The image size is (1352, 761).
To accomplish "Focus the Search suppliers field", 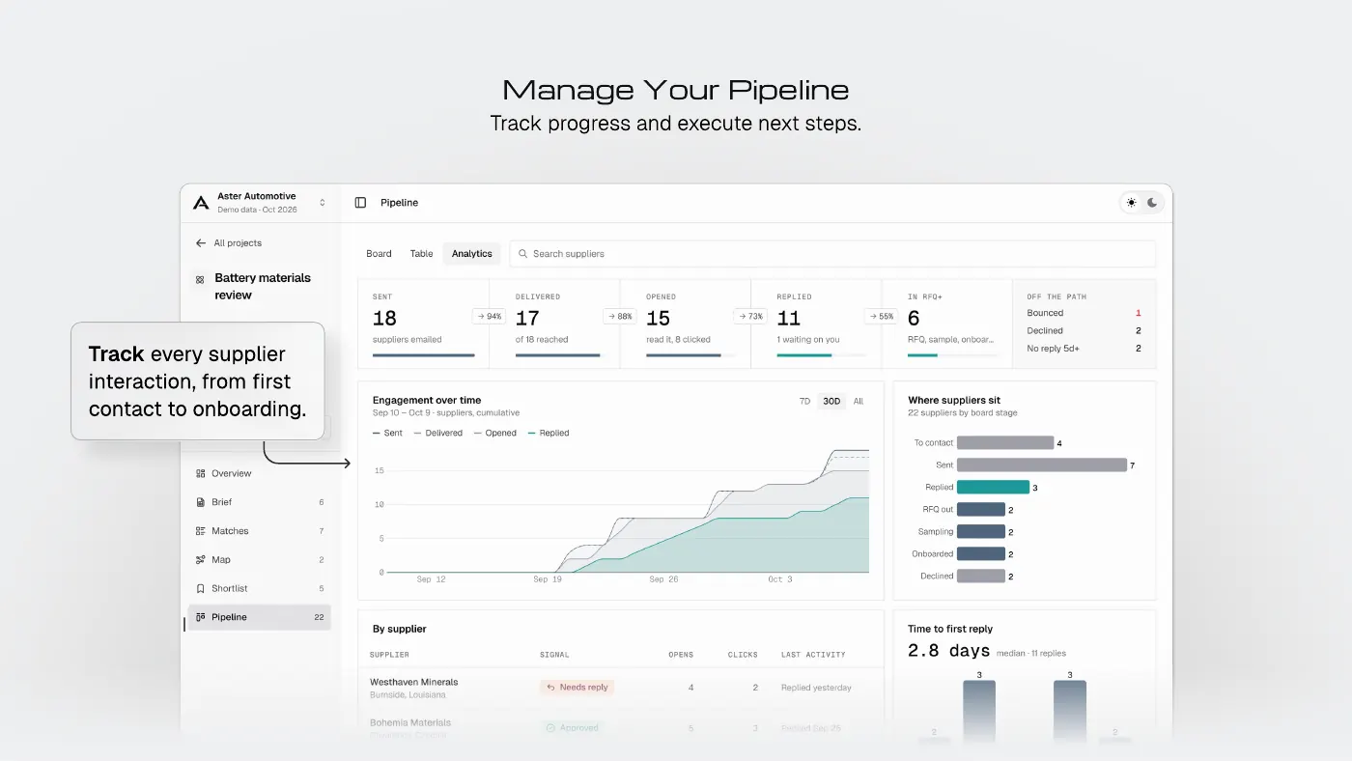I will point(832,254).
